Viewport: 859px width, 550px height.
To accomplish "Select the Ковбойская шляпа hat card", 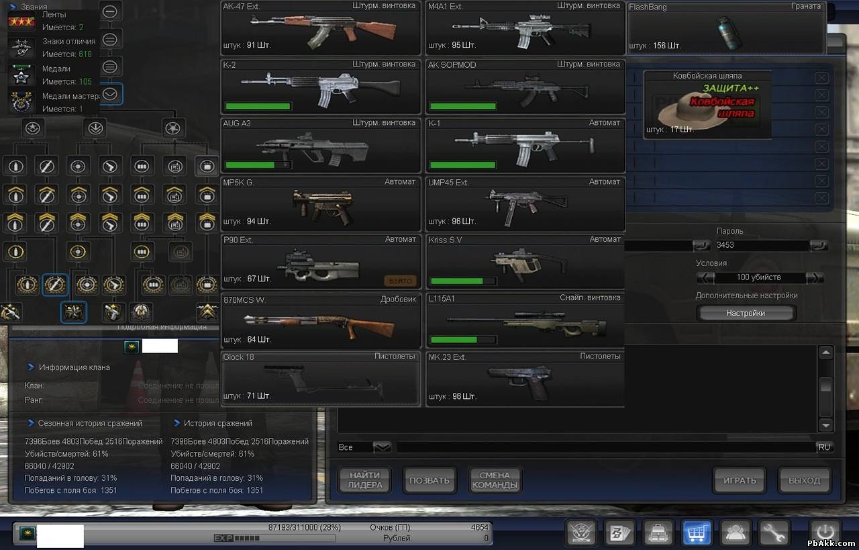I will coord(707,105).
